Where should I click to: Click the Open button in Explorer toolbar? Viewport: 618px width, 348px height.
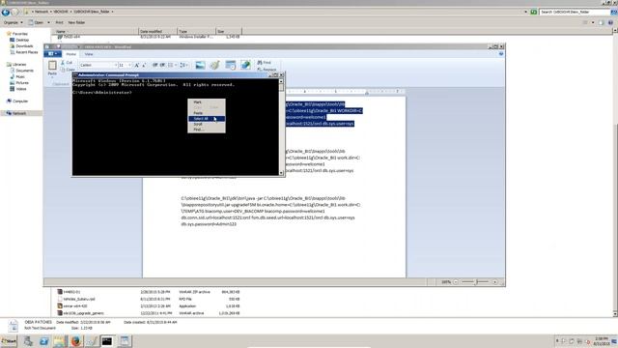point(37,22)
